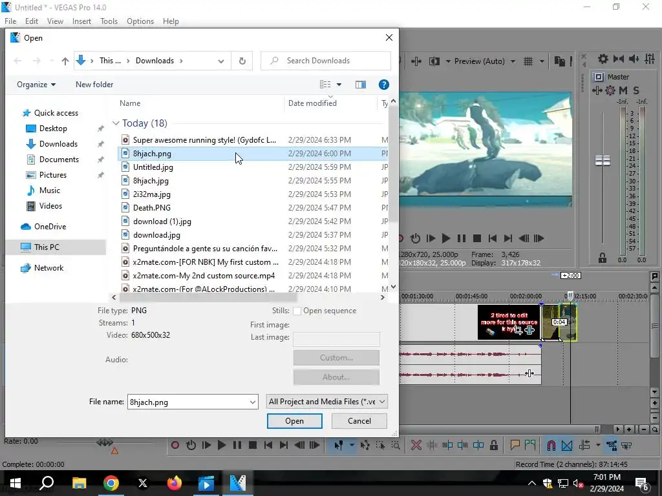Toggle Lock Envelopes to Events icon
The image size is (662, 496).
click(612, 445)
